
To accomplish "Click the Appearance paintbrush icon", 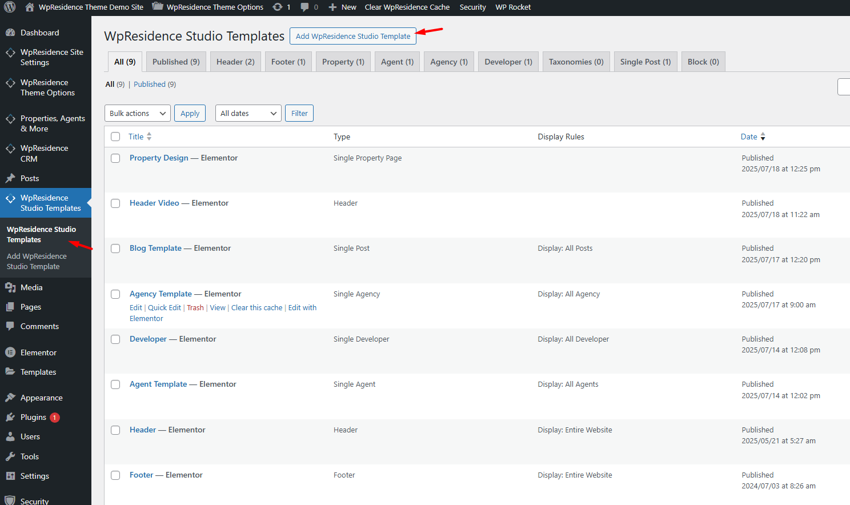I will click(x=10, y=398).
